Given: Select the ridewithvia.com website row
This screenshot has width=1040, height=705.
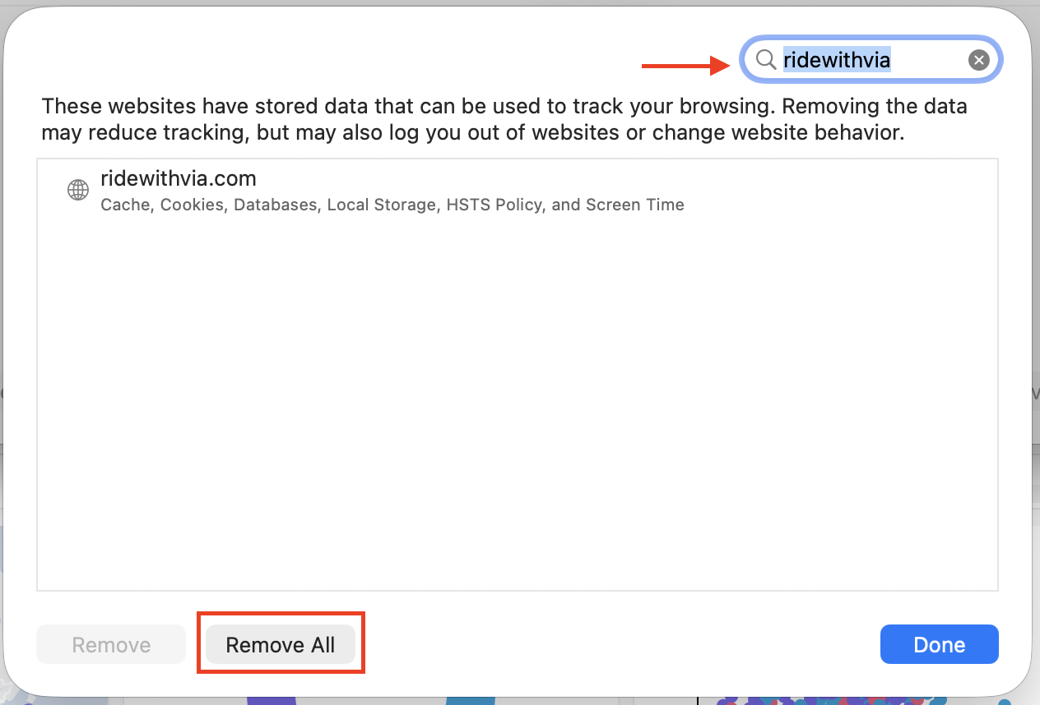Looking at the screenshot, I should point(517,191).
